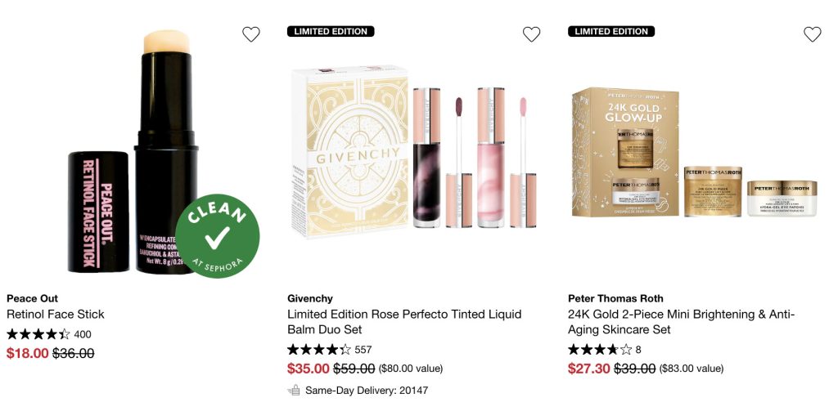Screen dimensions: 838x402
Task: Click the Peter Thomas Roth brand name
Action: pyautogui.click(x=615, y=298)
